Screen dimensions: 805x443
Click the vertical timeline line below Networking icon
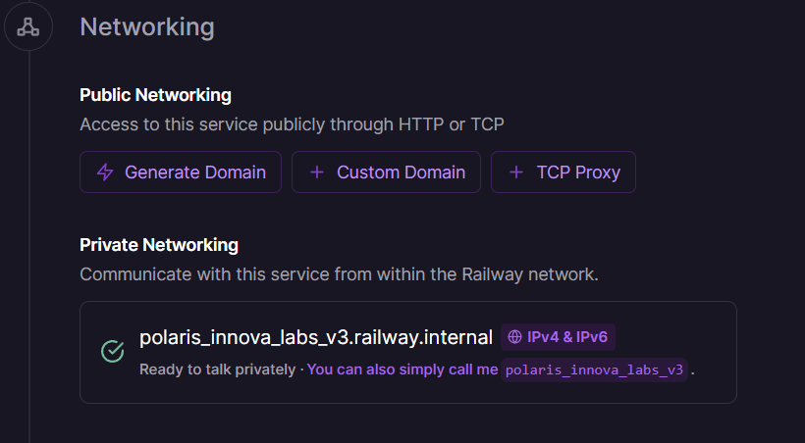29,245
